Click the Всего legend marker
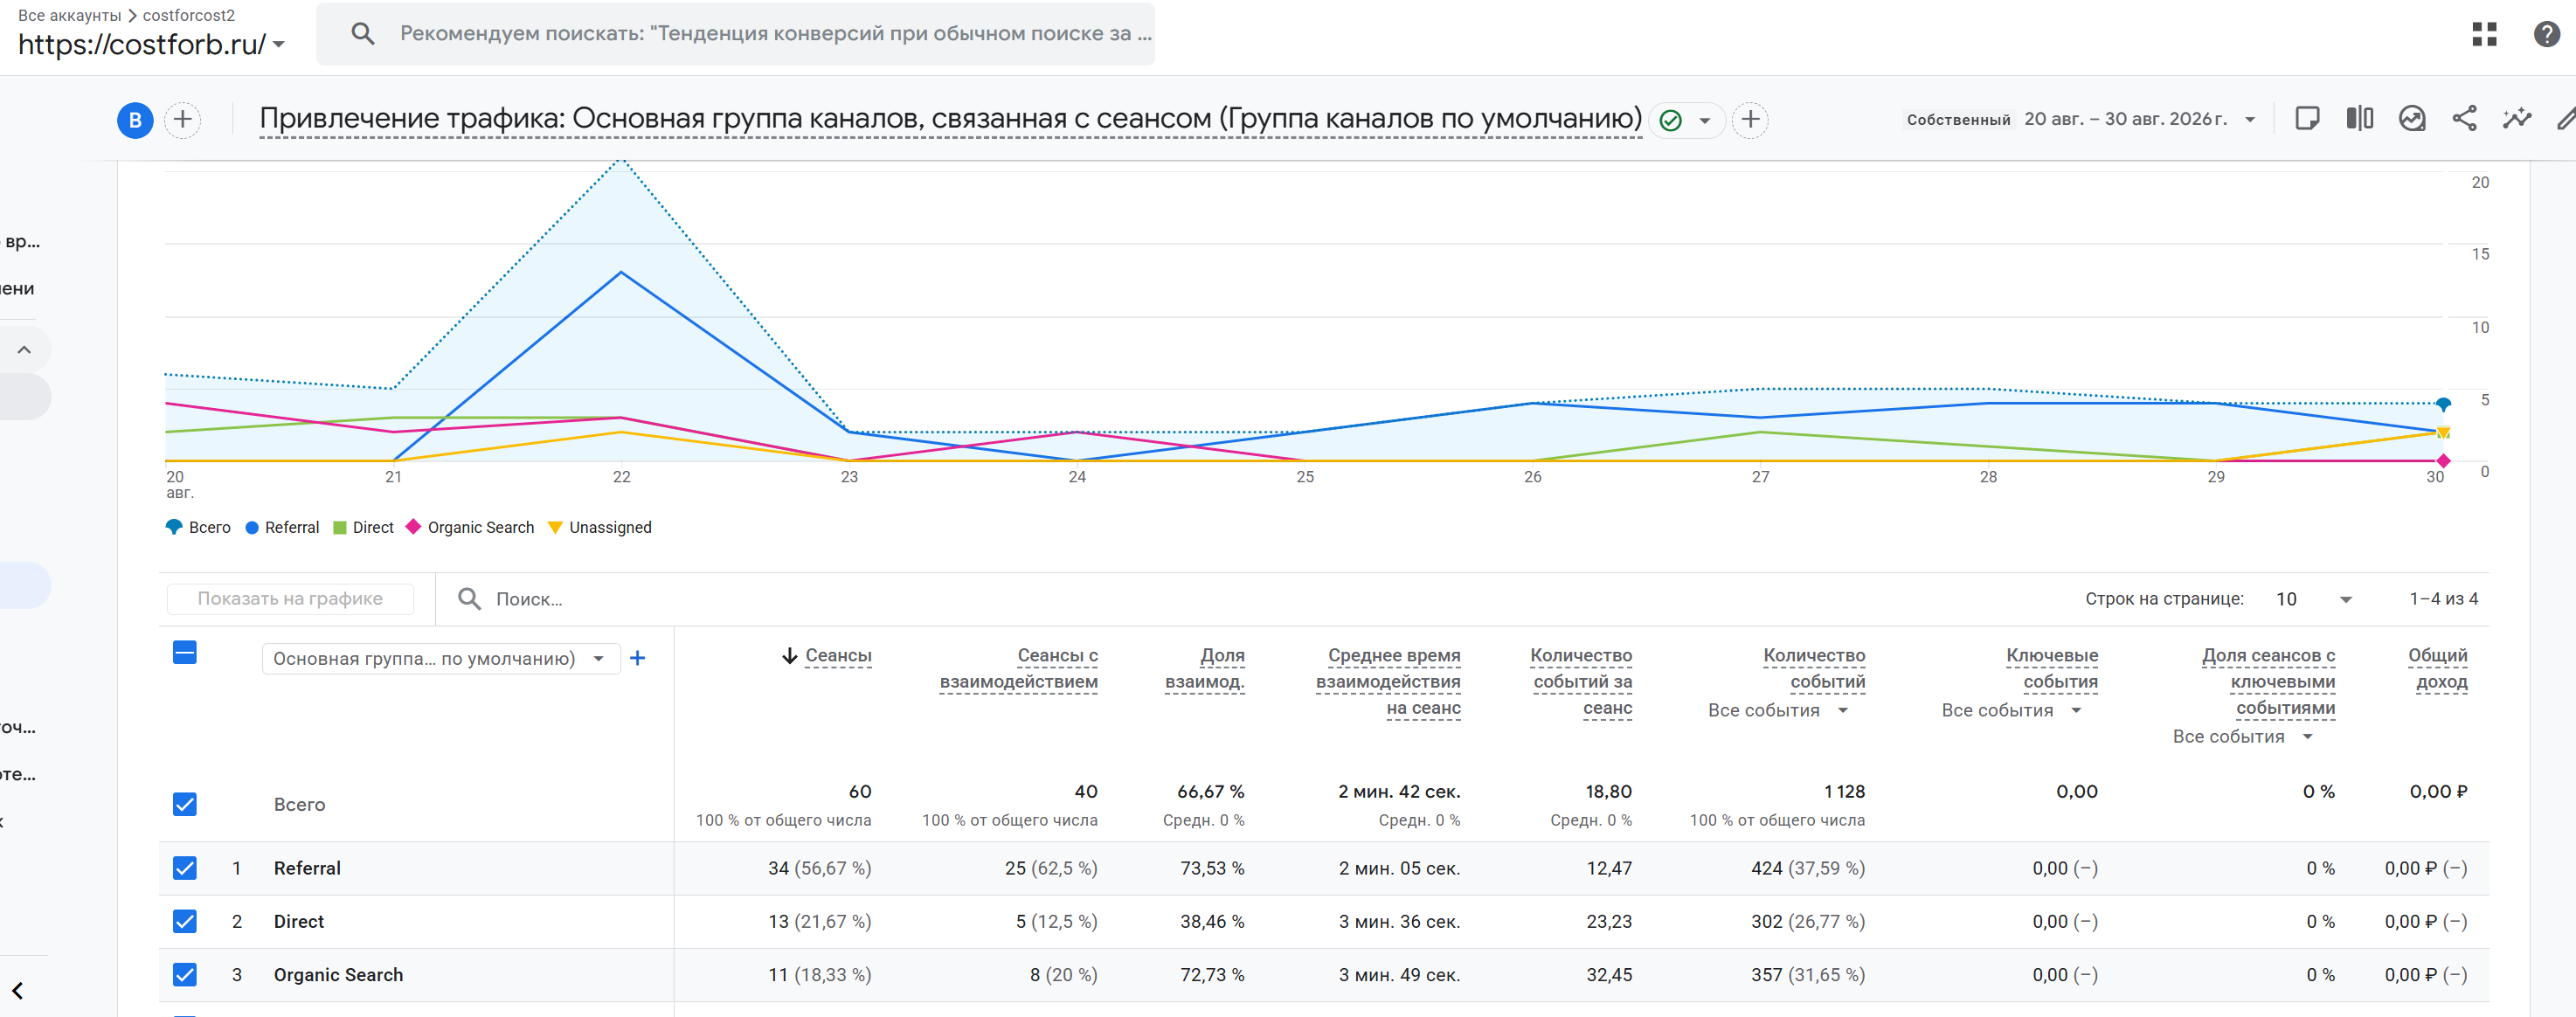This screenshot has width=2576, height=1017. [174, 527]
